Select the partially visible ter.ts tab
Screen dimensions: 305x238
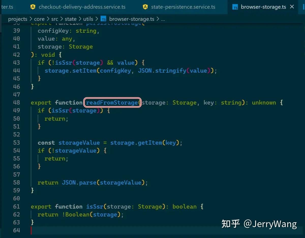(8, 7)
